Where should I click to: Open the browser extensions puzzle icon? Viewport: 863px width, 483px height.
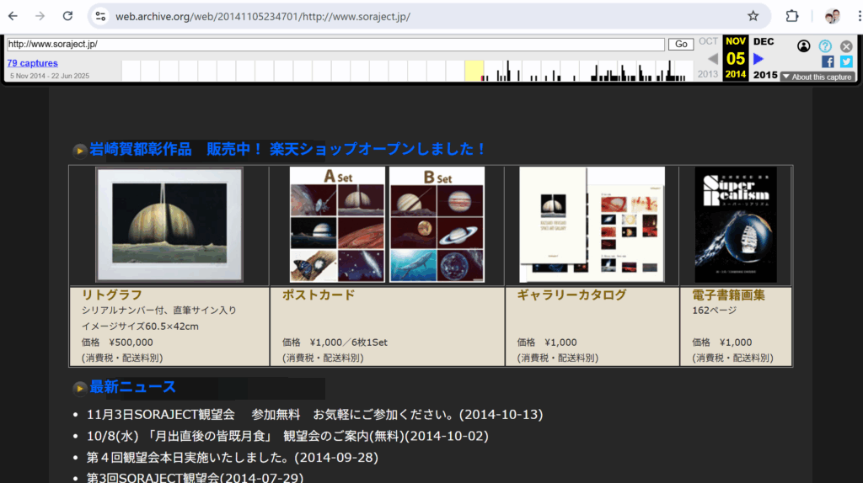792,16
